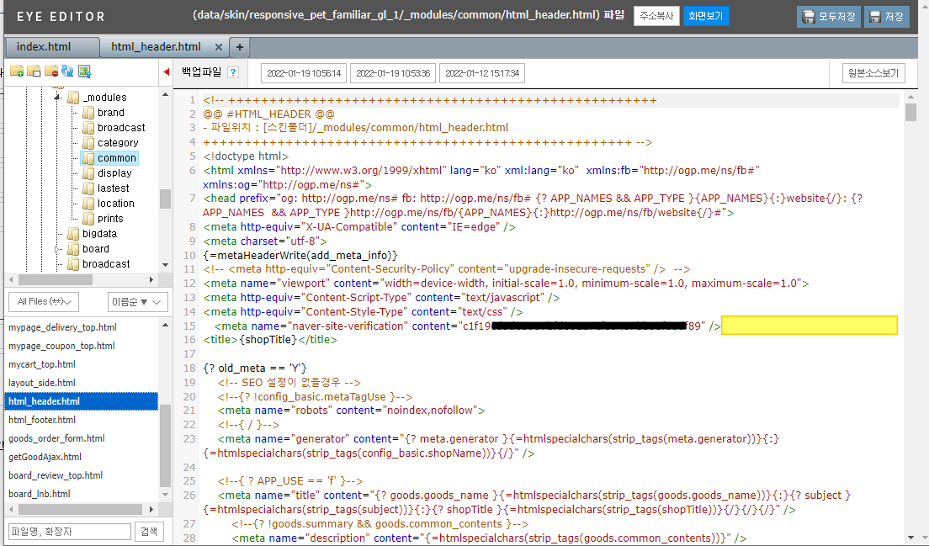Add a new tab with plus button
Image resolution: width=929 pixels, height=546 pixels.
tap(239, 47)
